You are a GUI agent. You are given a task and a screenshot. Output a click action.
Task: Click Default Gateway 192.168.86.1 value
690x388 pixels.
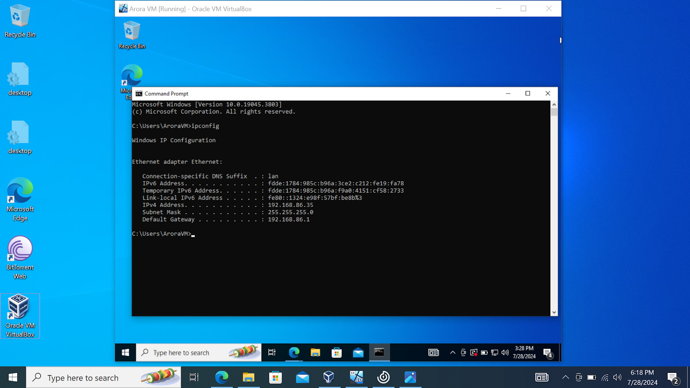coord(289,219)
